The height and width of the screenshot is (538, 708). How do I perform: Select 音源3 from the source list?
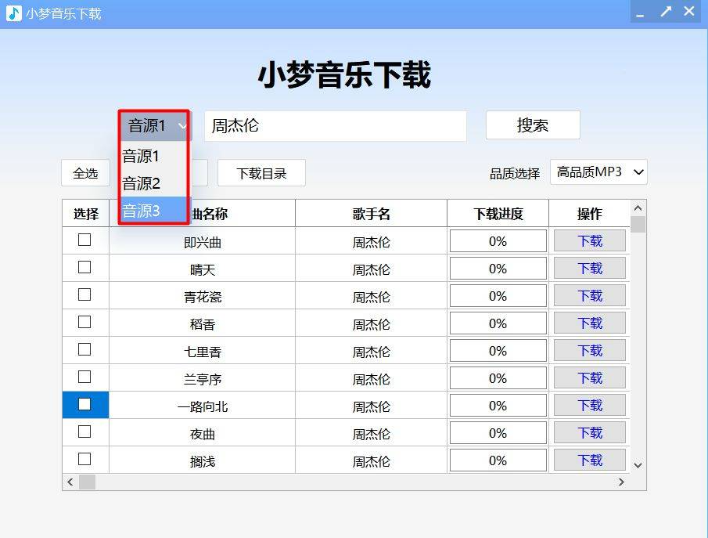(141, 209)
